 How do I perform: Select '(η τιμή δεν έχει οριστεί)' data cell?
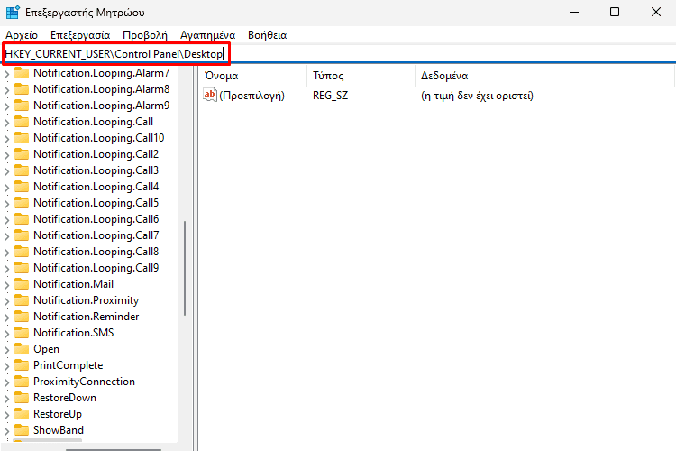tap(477, 96)
